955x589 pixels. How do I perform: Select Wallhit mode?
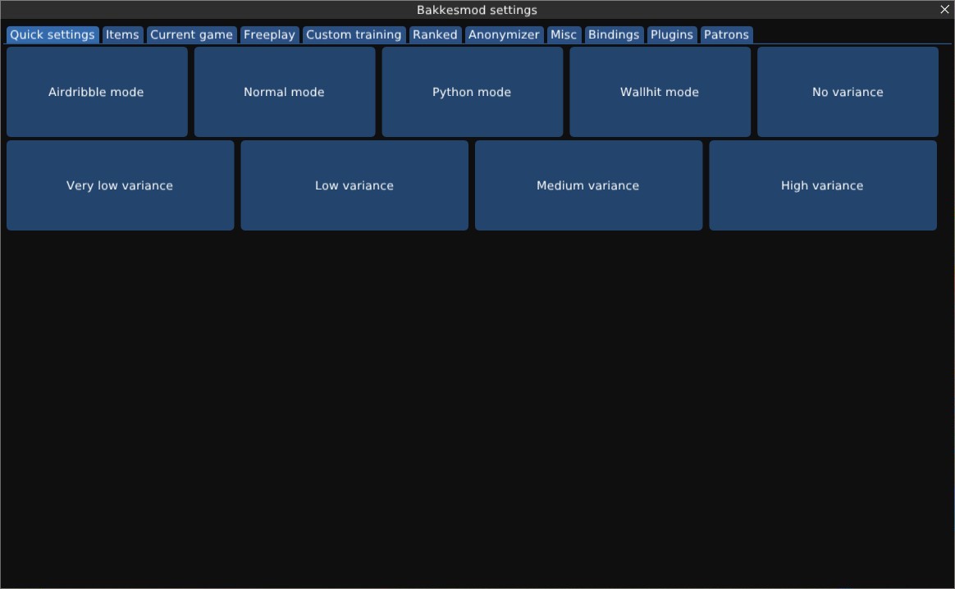point(660,92)
